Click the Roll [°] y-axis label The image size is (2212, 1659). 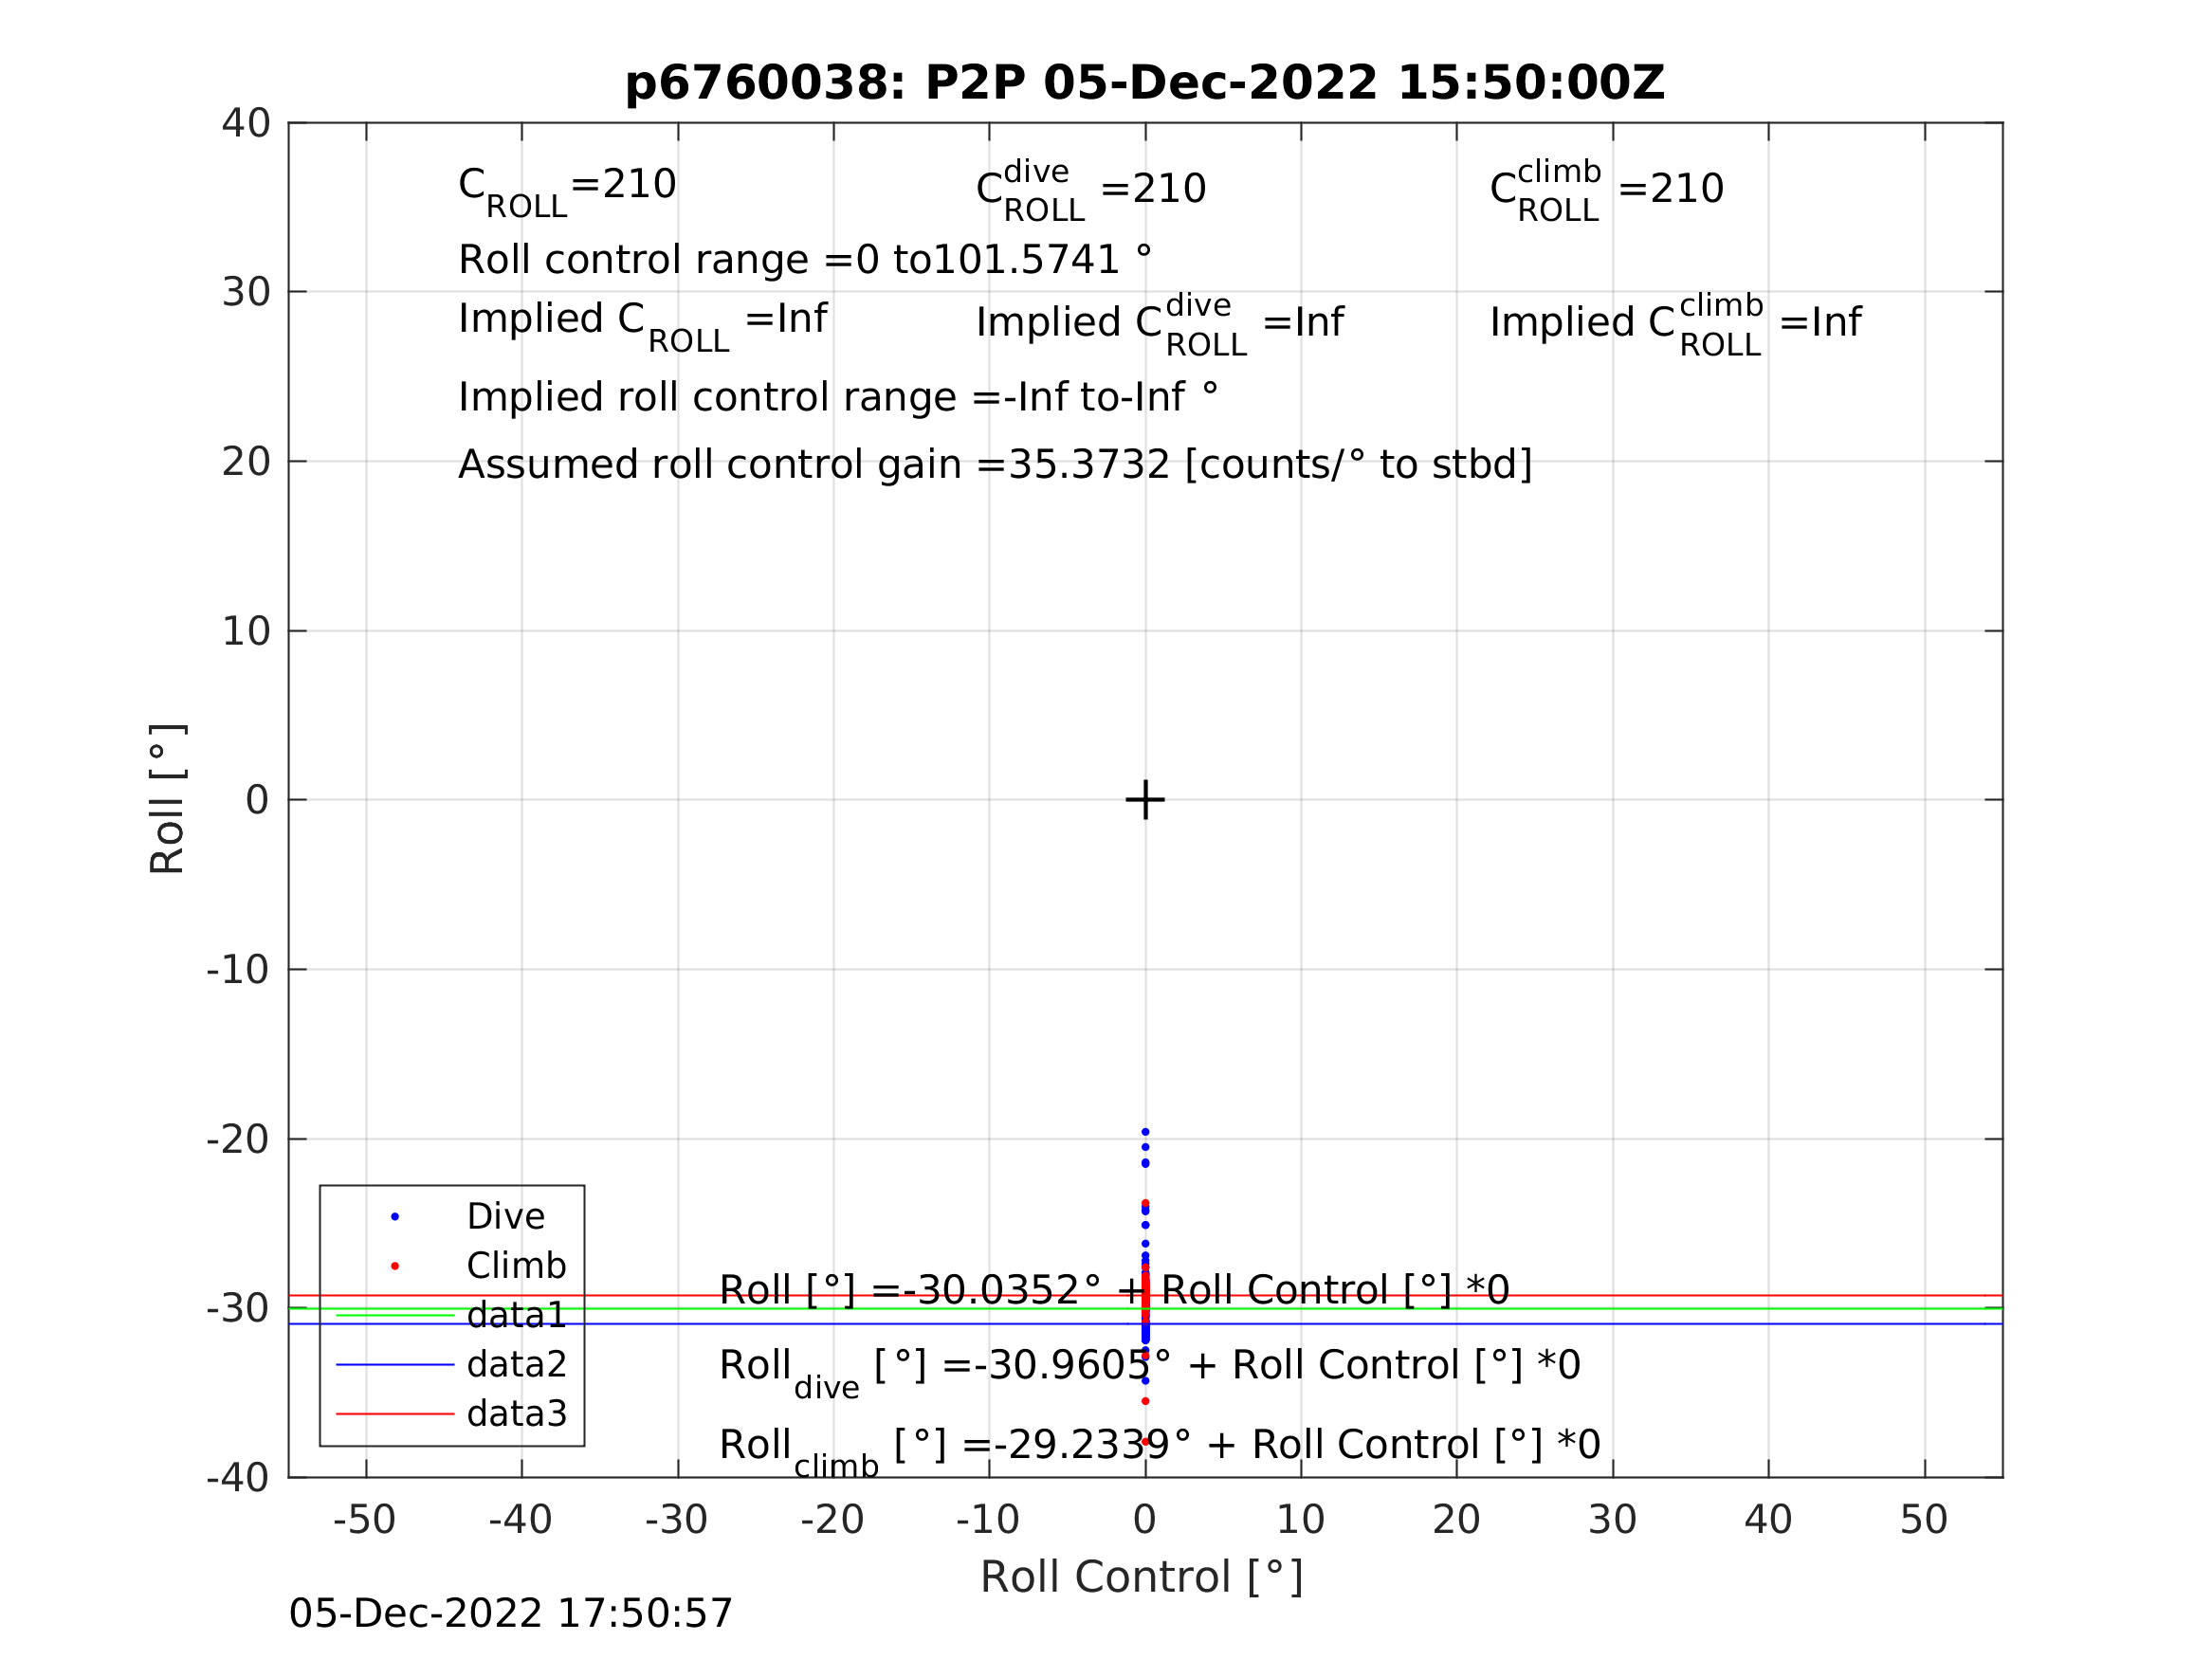(167, 799)
